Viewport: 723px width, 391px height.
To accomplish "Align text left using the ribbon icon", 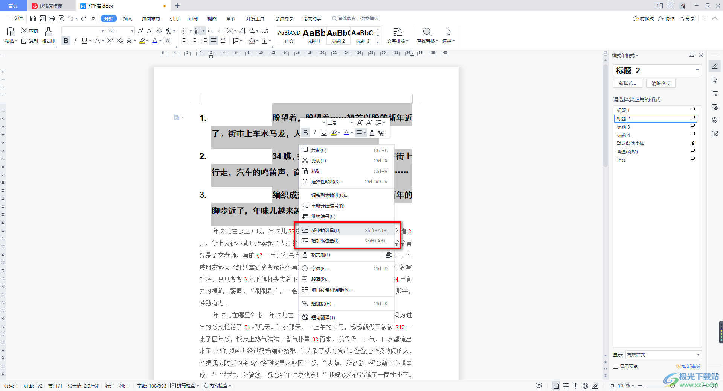I will click(185, 41).
